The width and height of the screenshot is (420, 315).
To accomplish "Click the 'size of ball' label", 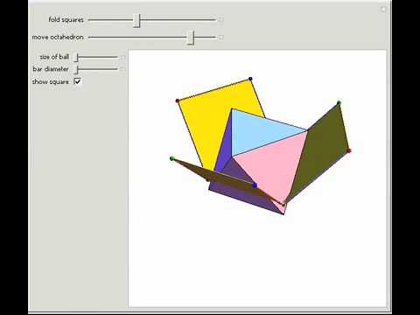I will point(54,57).
